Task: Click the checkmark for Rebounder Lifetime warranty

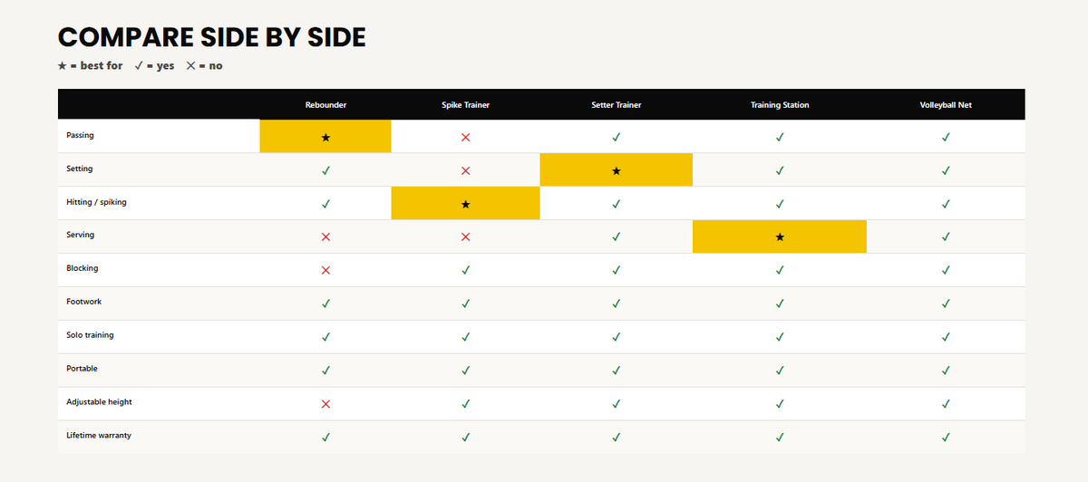Action: [x=325, y=438]
